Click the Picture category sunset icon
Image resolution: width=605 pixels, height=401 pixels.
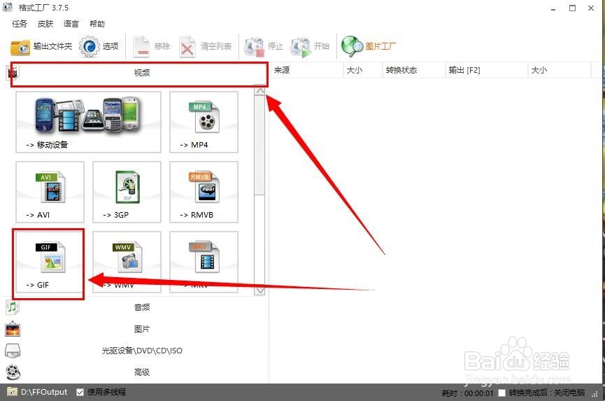click(13, 329)
